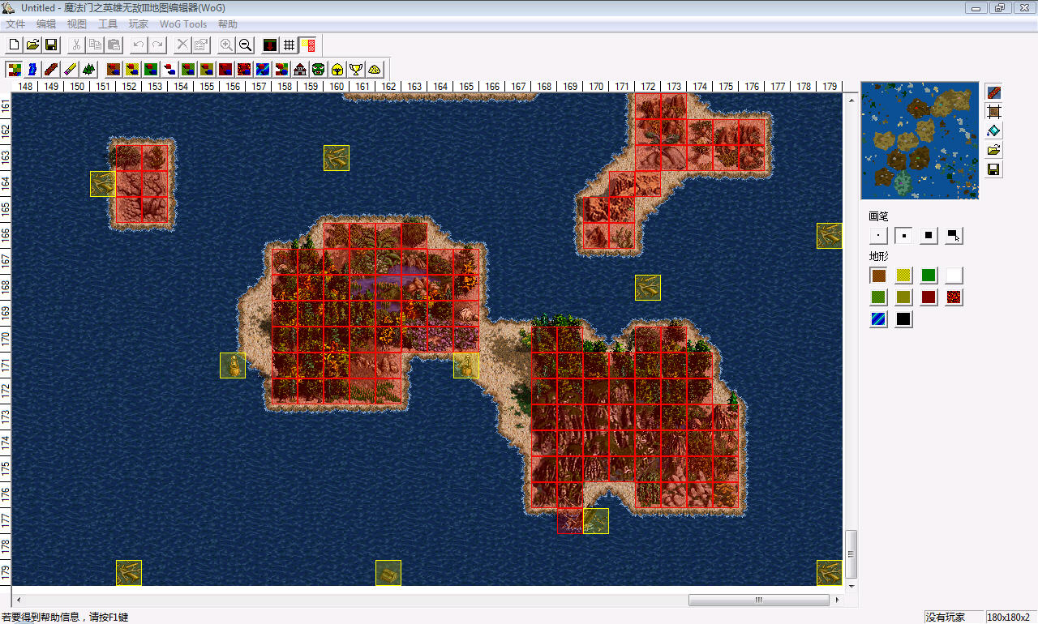Click the Paste clipboard icon

click(114, 45)
